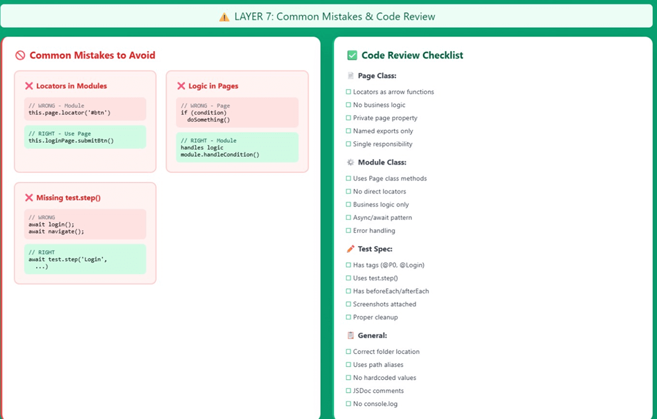Click the red X next to Locators in Modules
Screen dimensions: 657x419
[x=29, y=86]
